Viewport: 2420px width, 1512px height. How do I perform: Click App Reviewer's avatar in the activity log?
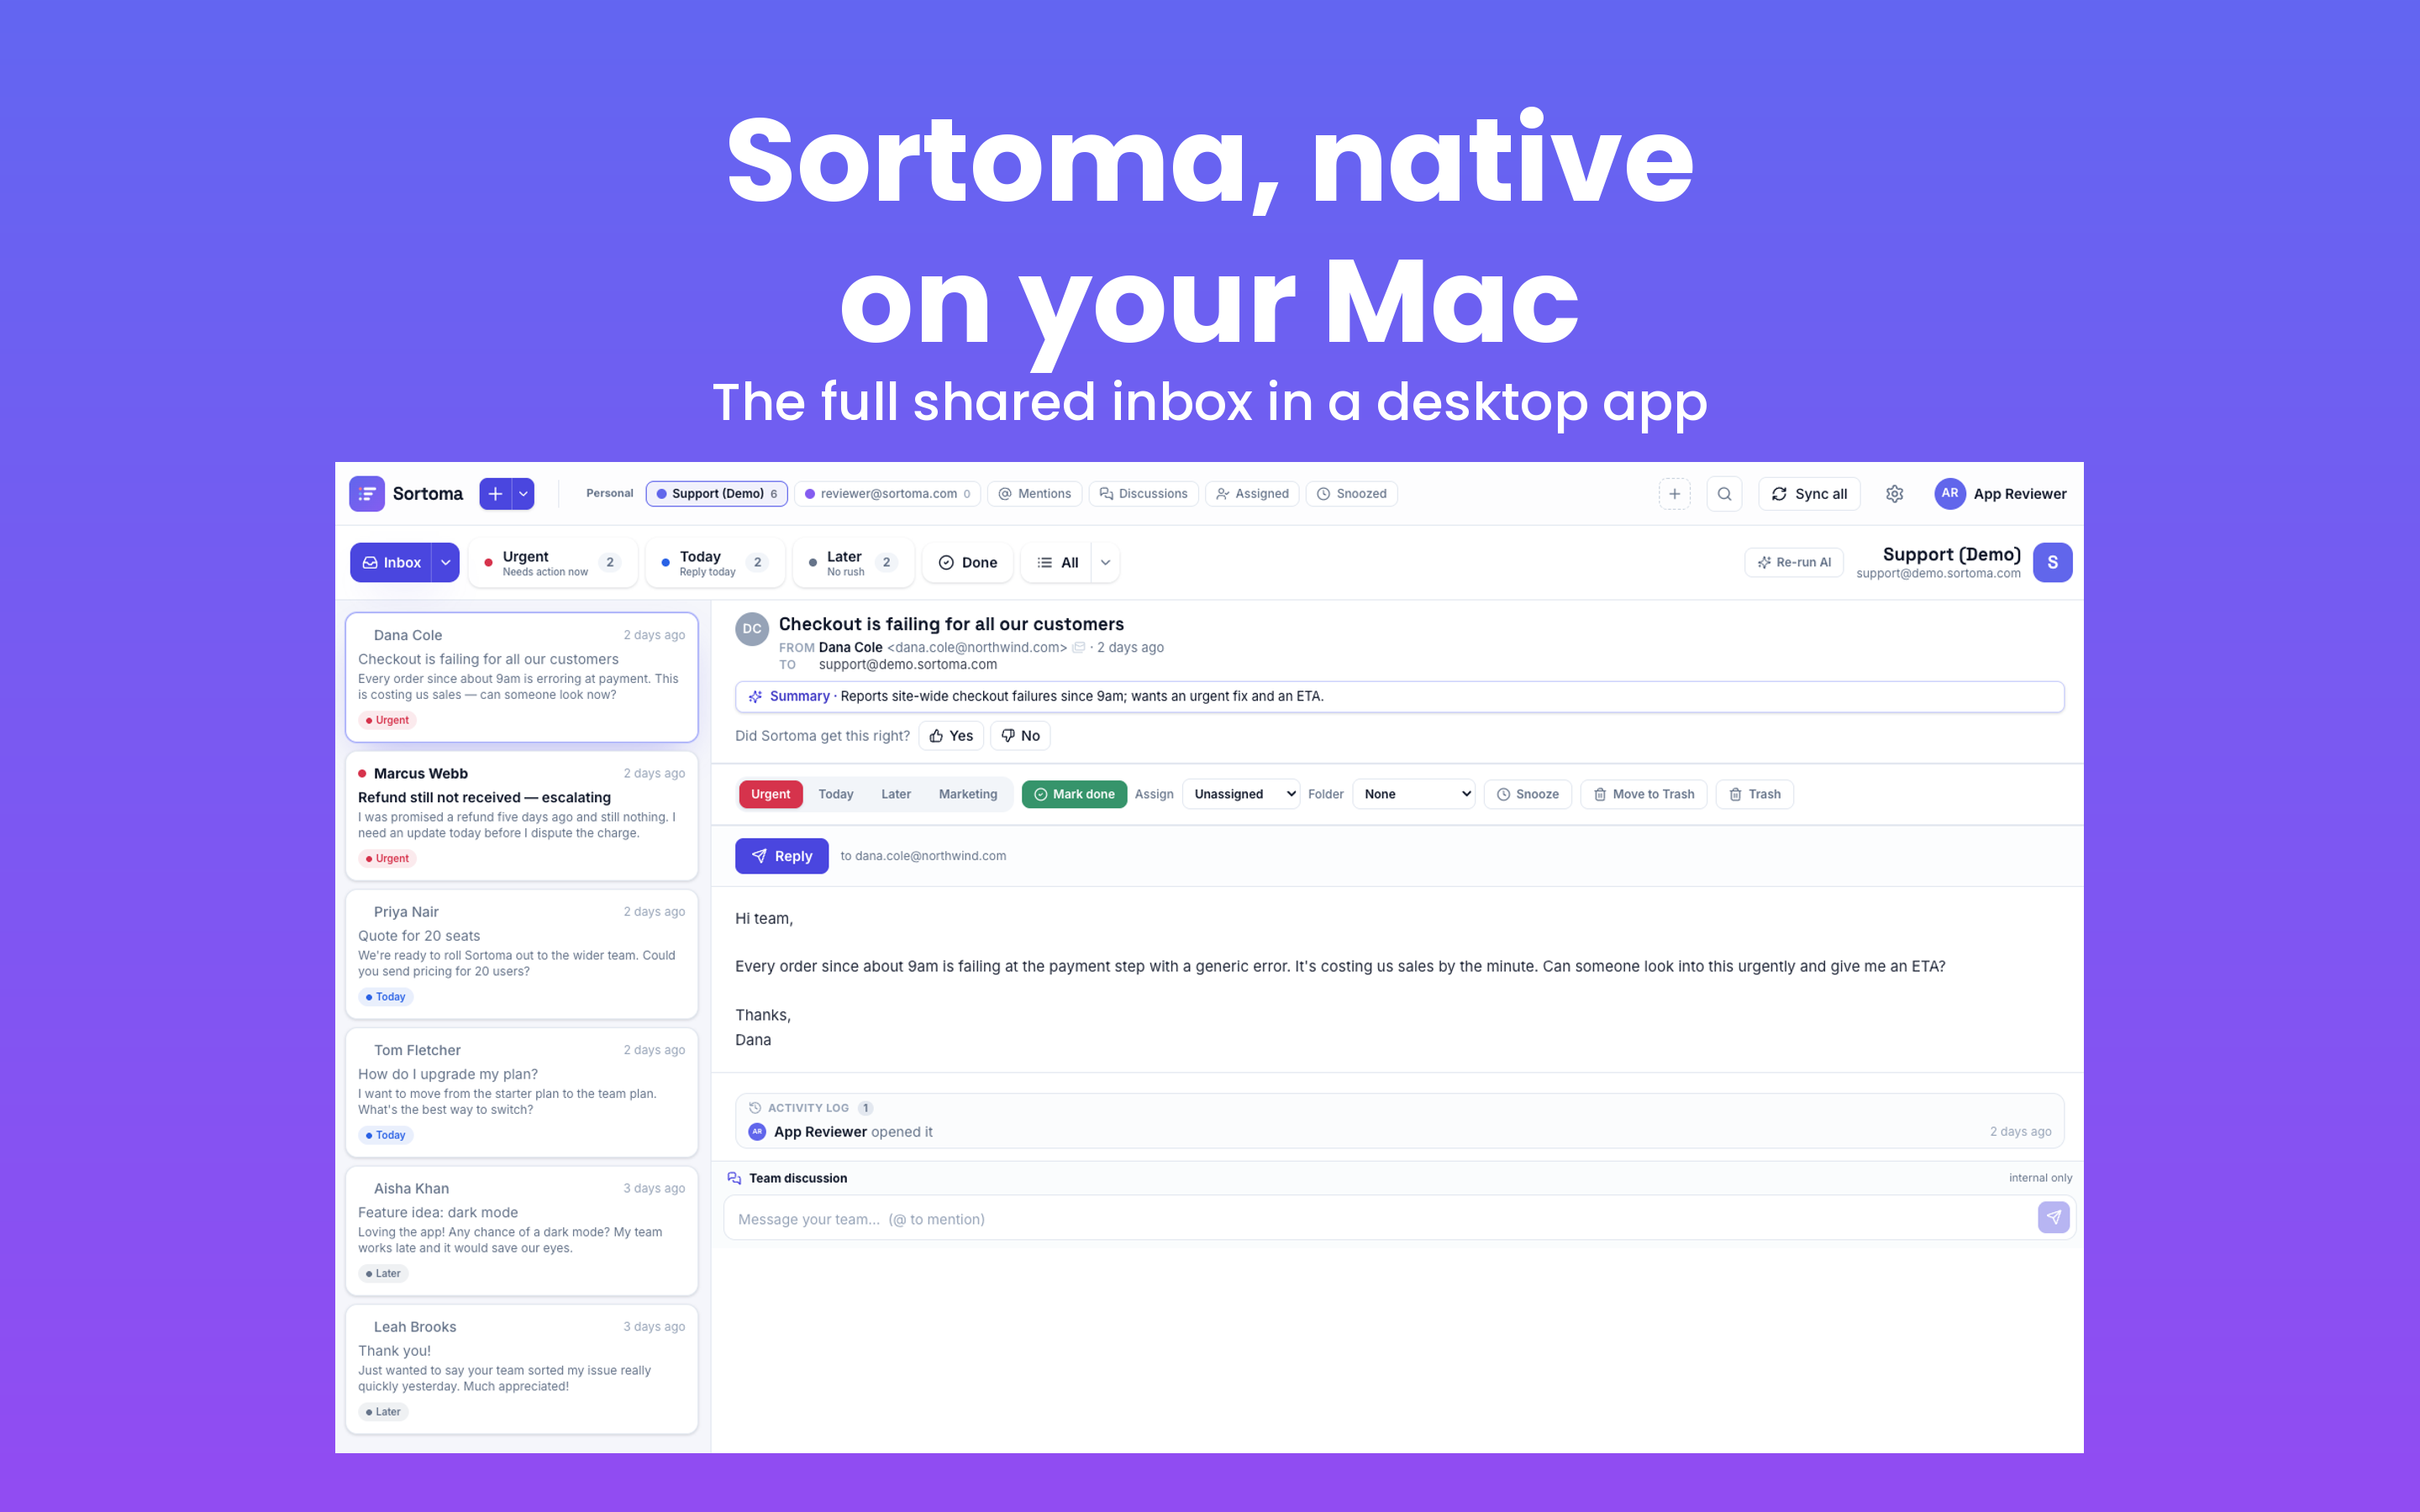757,1132
